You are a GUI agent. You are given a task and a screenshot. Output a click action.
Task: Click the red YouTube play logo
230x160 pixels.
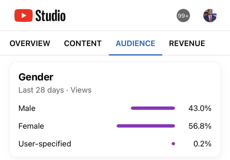24,16
